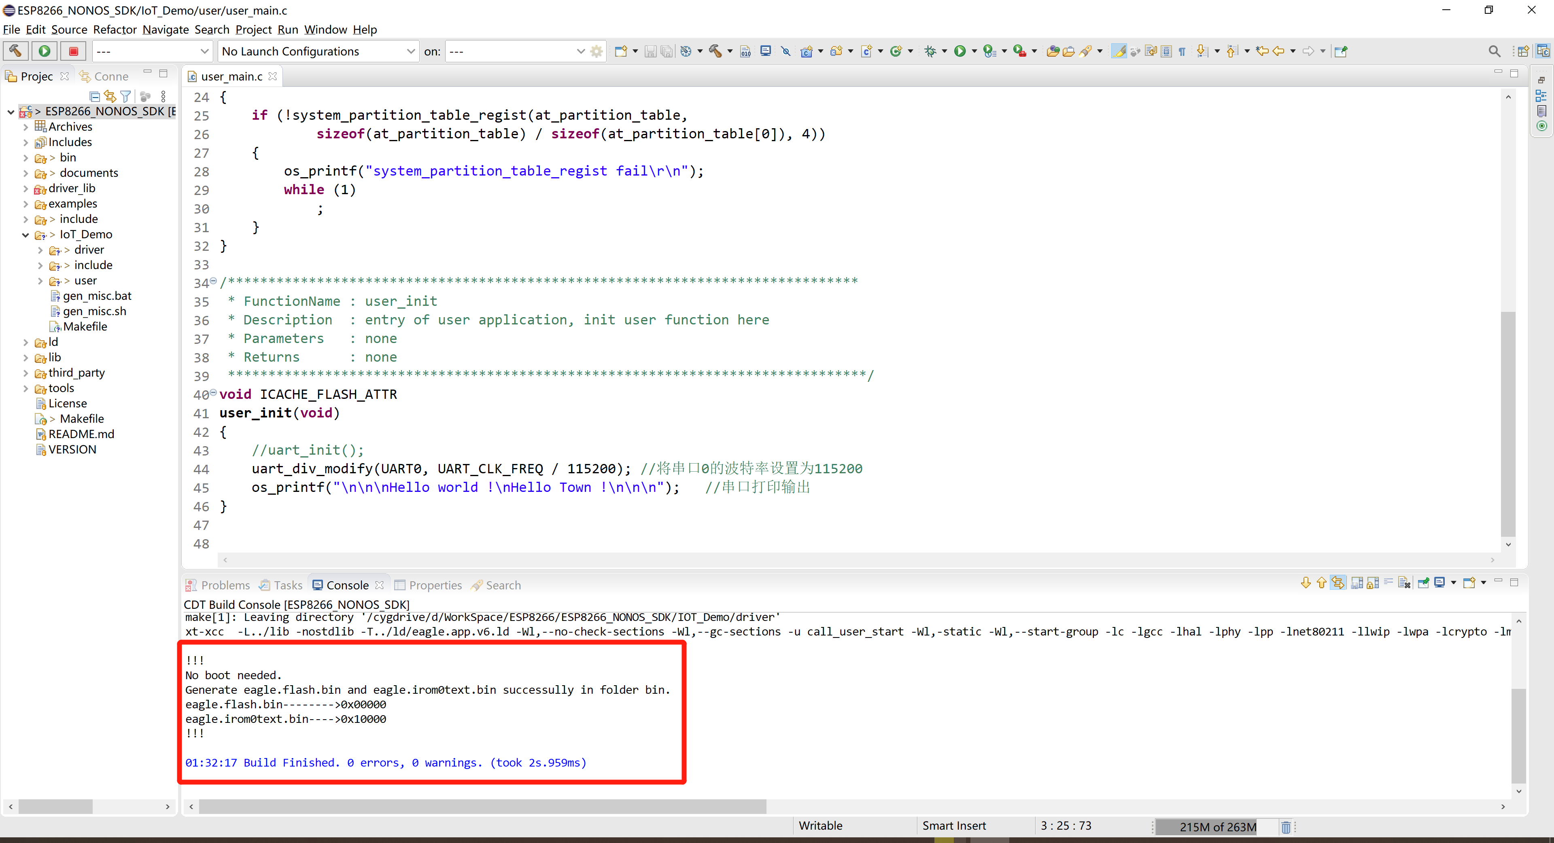Toggle Link with Editor in Project Explorer
Viewport: 1554px width, 843px height.
pos(110,96)
